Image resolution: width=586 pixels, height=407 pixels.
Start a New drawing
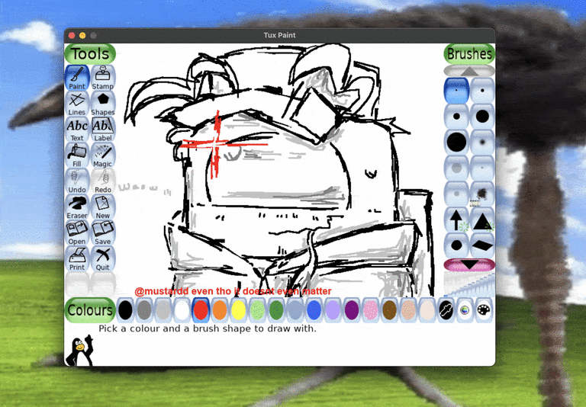(x=103, y=207)
